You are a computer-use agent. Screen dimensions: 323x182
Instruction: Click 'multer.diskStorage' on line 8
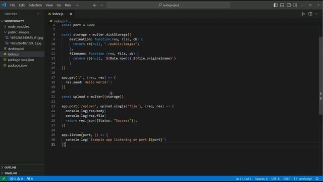click(x=110, y=34)
